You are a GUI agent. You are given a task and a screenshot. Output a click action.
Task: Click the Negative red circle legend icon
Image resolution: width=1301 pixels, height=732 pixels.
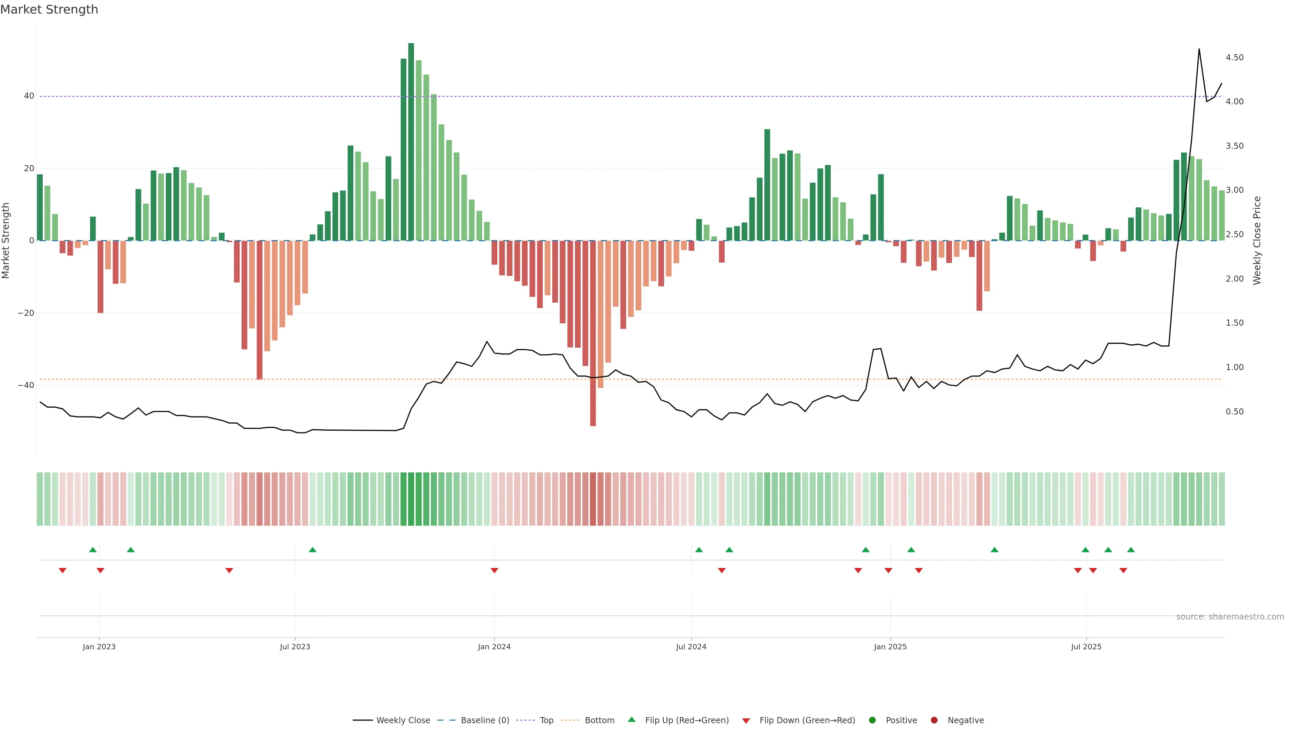(934, 720)
